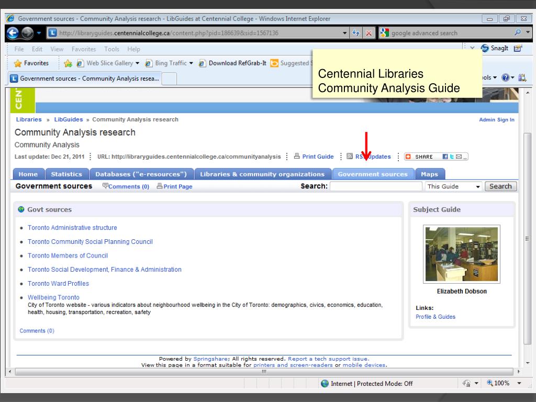Switch to the Databases e-resources tab
Image resolution: width=536 pixels, height=402 pixels.
[x=141, y=174]
